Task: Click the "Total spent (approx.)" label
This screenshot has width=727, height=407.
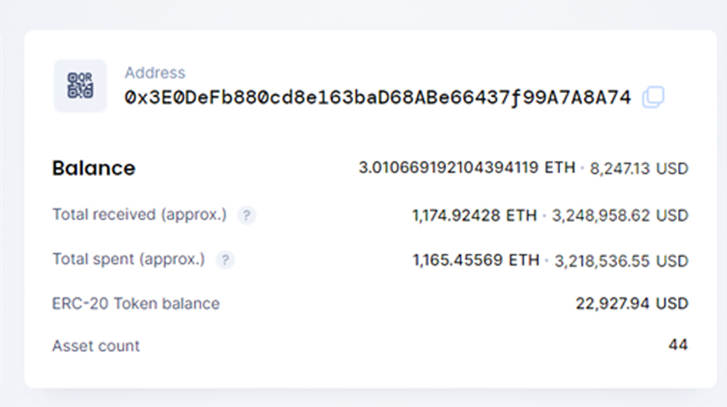Action: click(129, 260)
